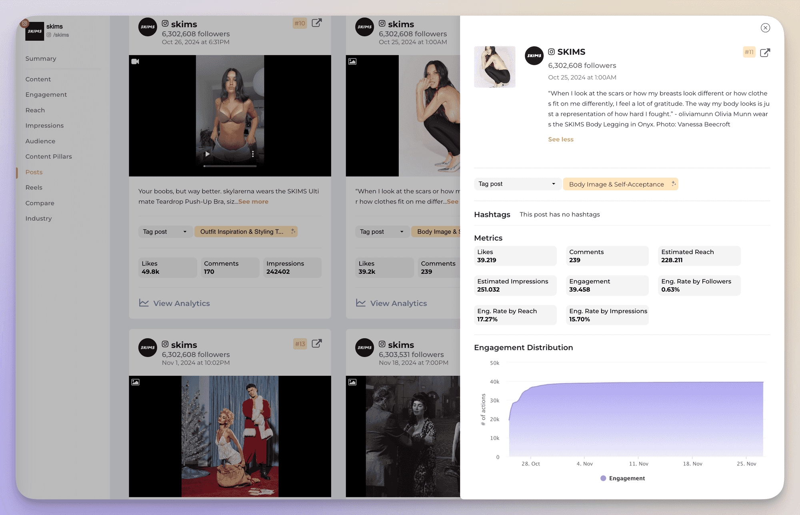800x515 pixels.
Task: Open View Analytics on Oct 26 post
Action: [174, 303]
